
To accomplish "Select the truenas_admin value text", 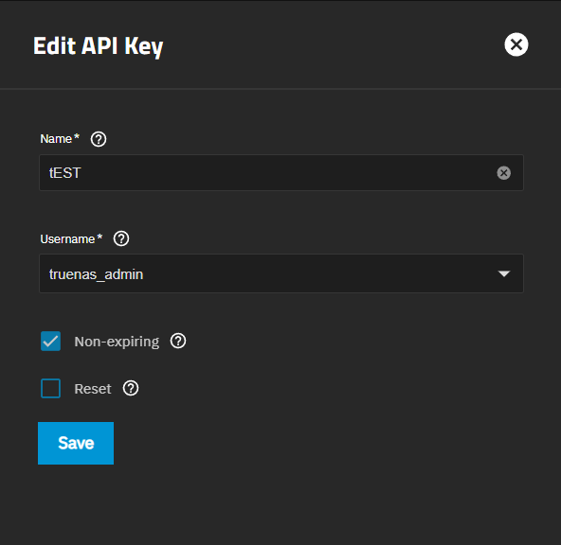I will coord(96,274).
